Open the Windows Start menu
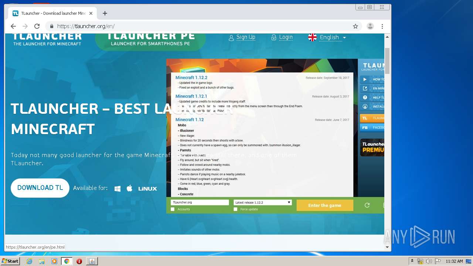473x266 pixels. [10, 261]
